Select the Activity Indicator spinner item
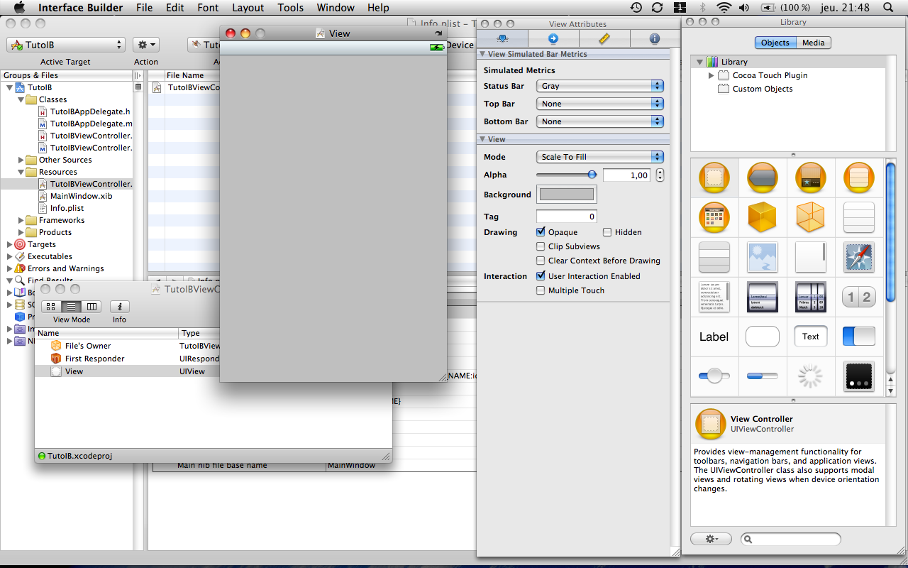Viewport: 908px width, 568px height. [811, 376]
